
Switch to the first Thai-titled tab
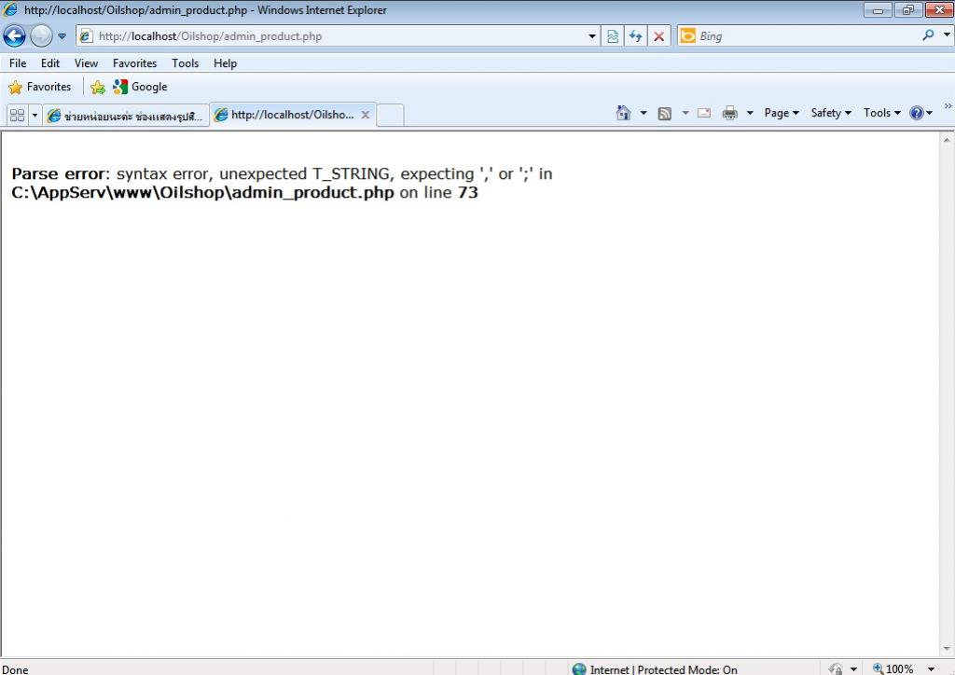click(126, 115)
